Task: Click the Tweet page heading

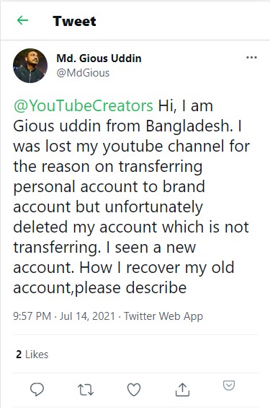Action: click(74, 21)
